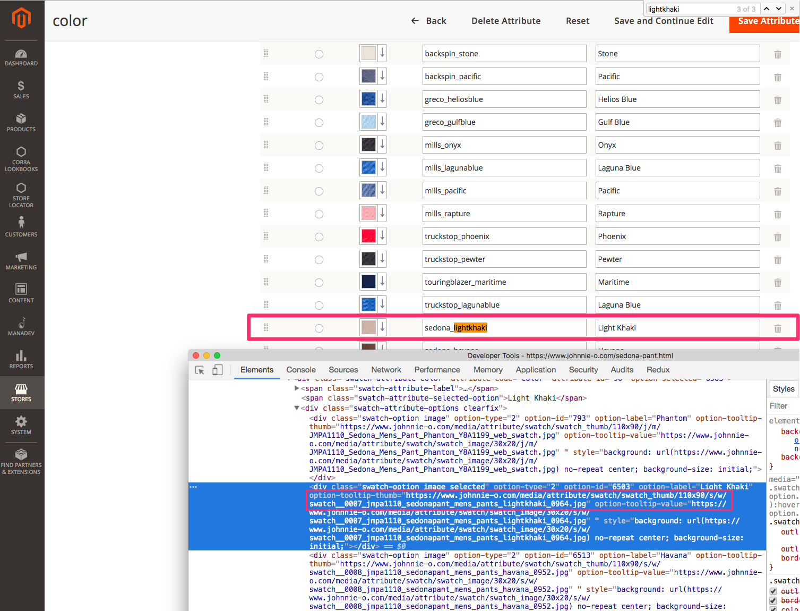
Task: Open swatch dropdown arrow for sedona_lightkhaki
Action: click(x=382, y=327)
